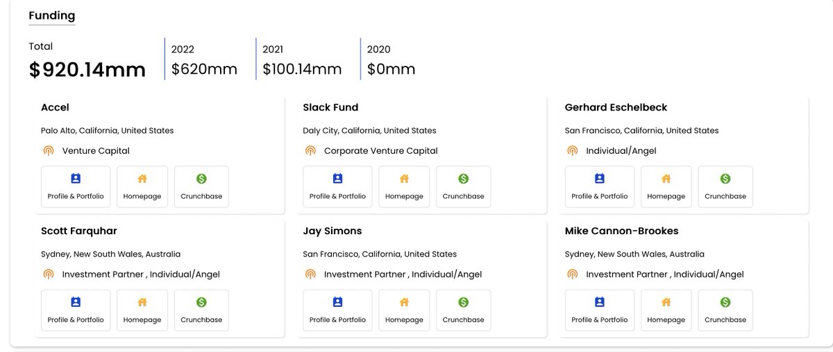
Task: Click the total funding $920.14mm value
Action: point(87,69)
